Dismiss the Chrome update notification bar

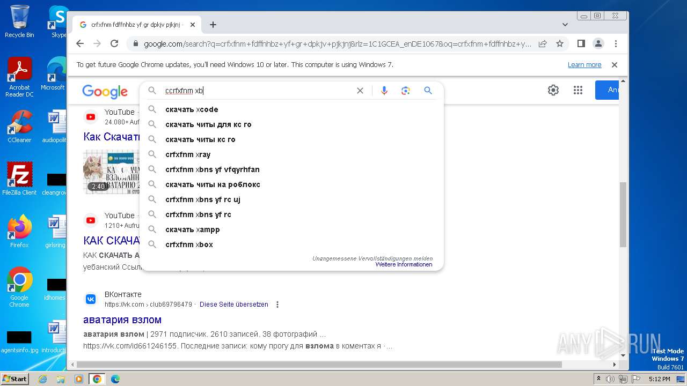[615, 65]
